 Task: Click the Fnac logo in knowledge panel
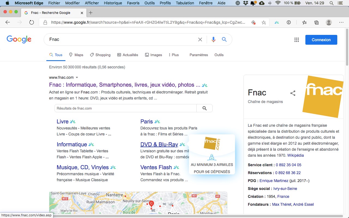323,96
